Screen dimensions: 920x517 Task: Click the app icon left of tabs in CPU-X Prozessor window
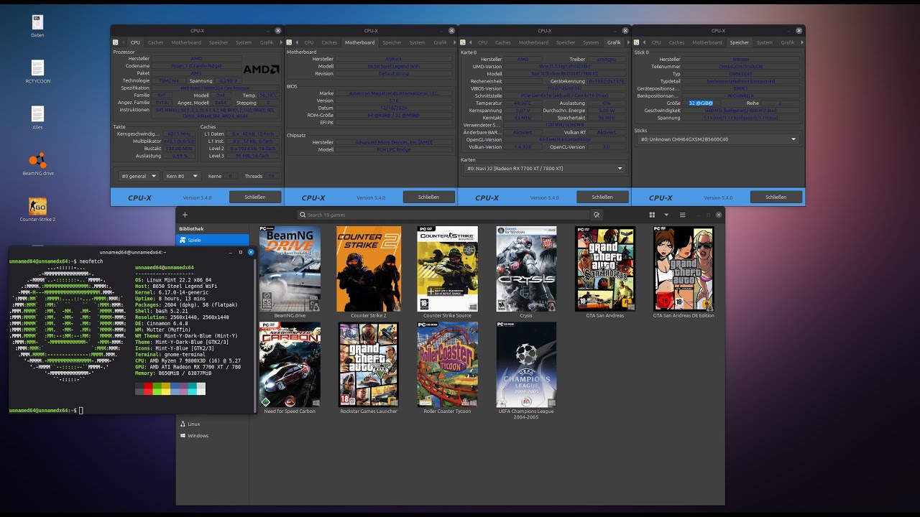pyautogui.click(x=115, y=42)
